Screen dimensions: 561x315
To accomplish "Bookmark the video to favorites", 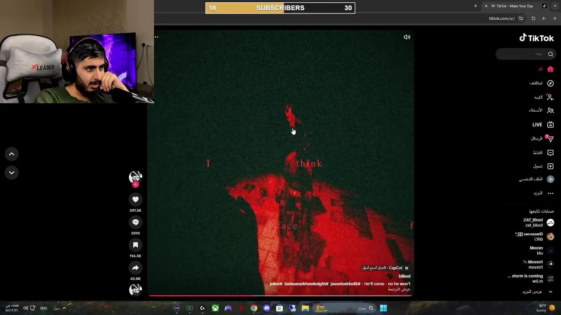I will 135,245.
